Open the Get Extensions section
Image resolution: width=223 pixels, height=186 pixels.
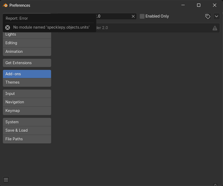pos(27,63)
